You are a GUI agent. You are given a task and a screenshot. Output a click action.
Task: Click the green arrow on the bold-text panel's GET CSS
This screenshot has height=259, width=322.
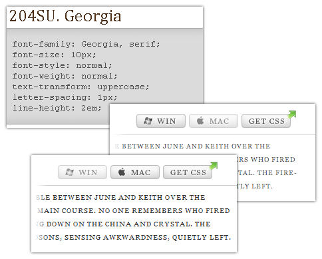point(214,166)
